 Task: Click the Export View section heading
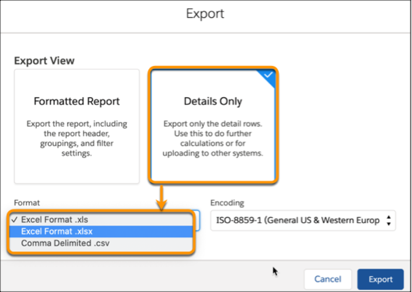point(44,61)
